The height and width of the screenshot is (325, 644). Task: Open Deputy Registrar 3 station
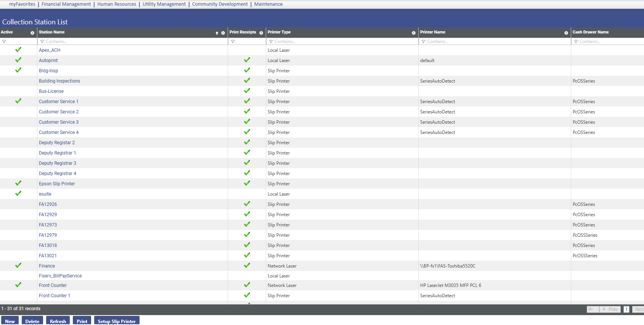[58, 163]
